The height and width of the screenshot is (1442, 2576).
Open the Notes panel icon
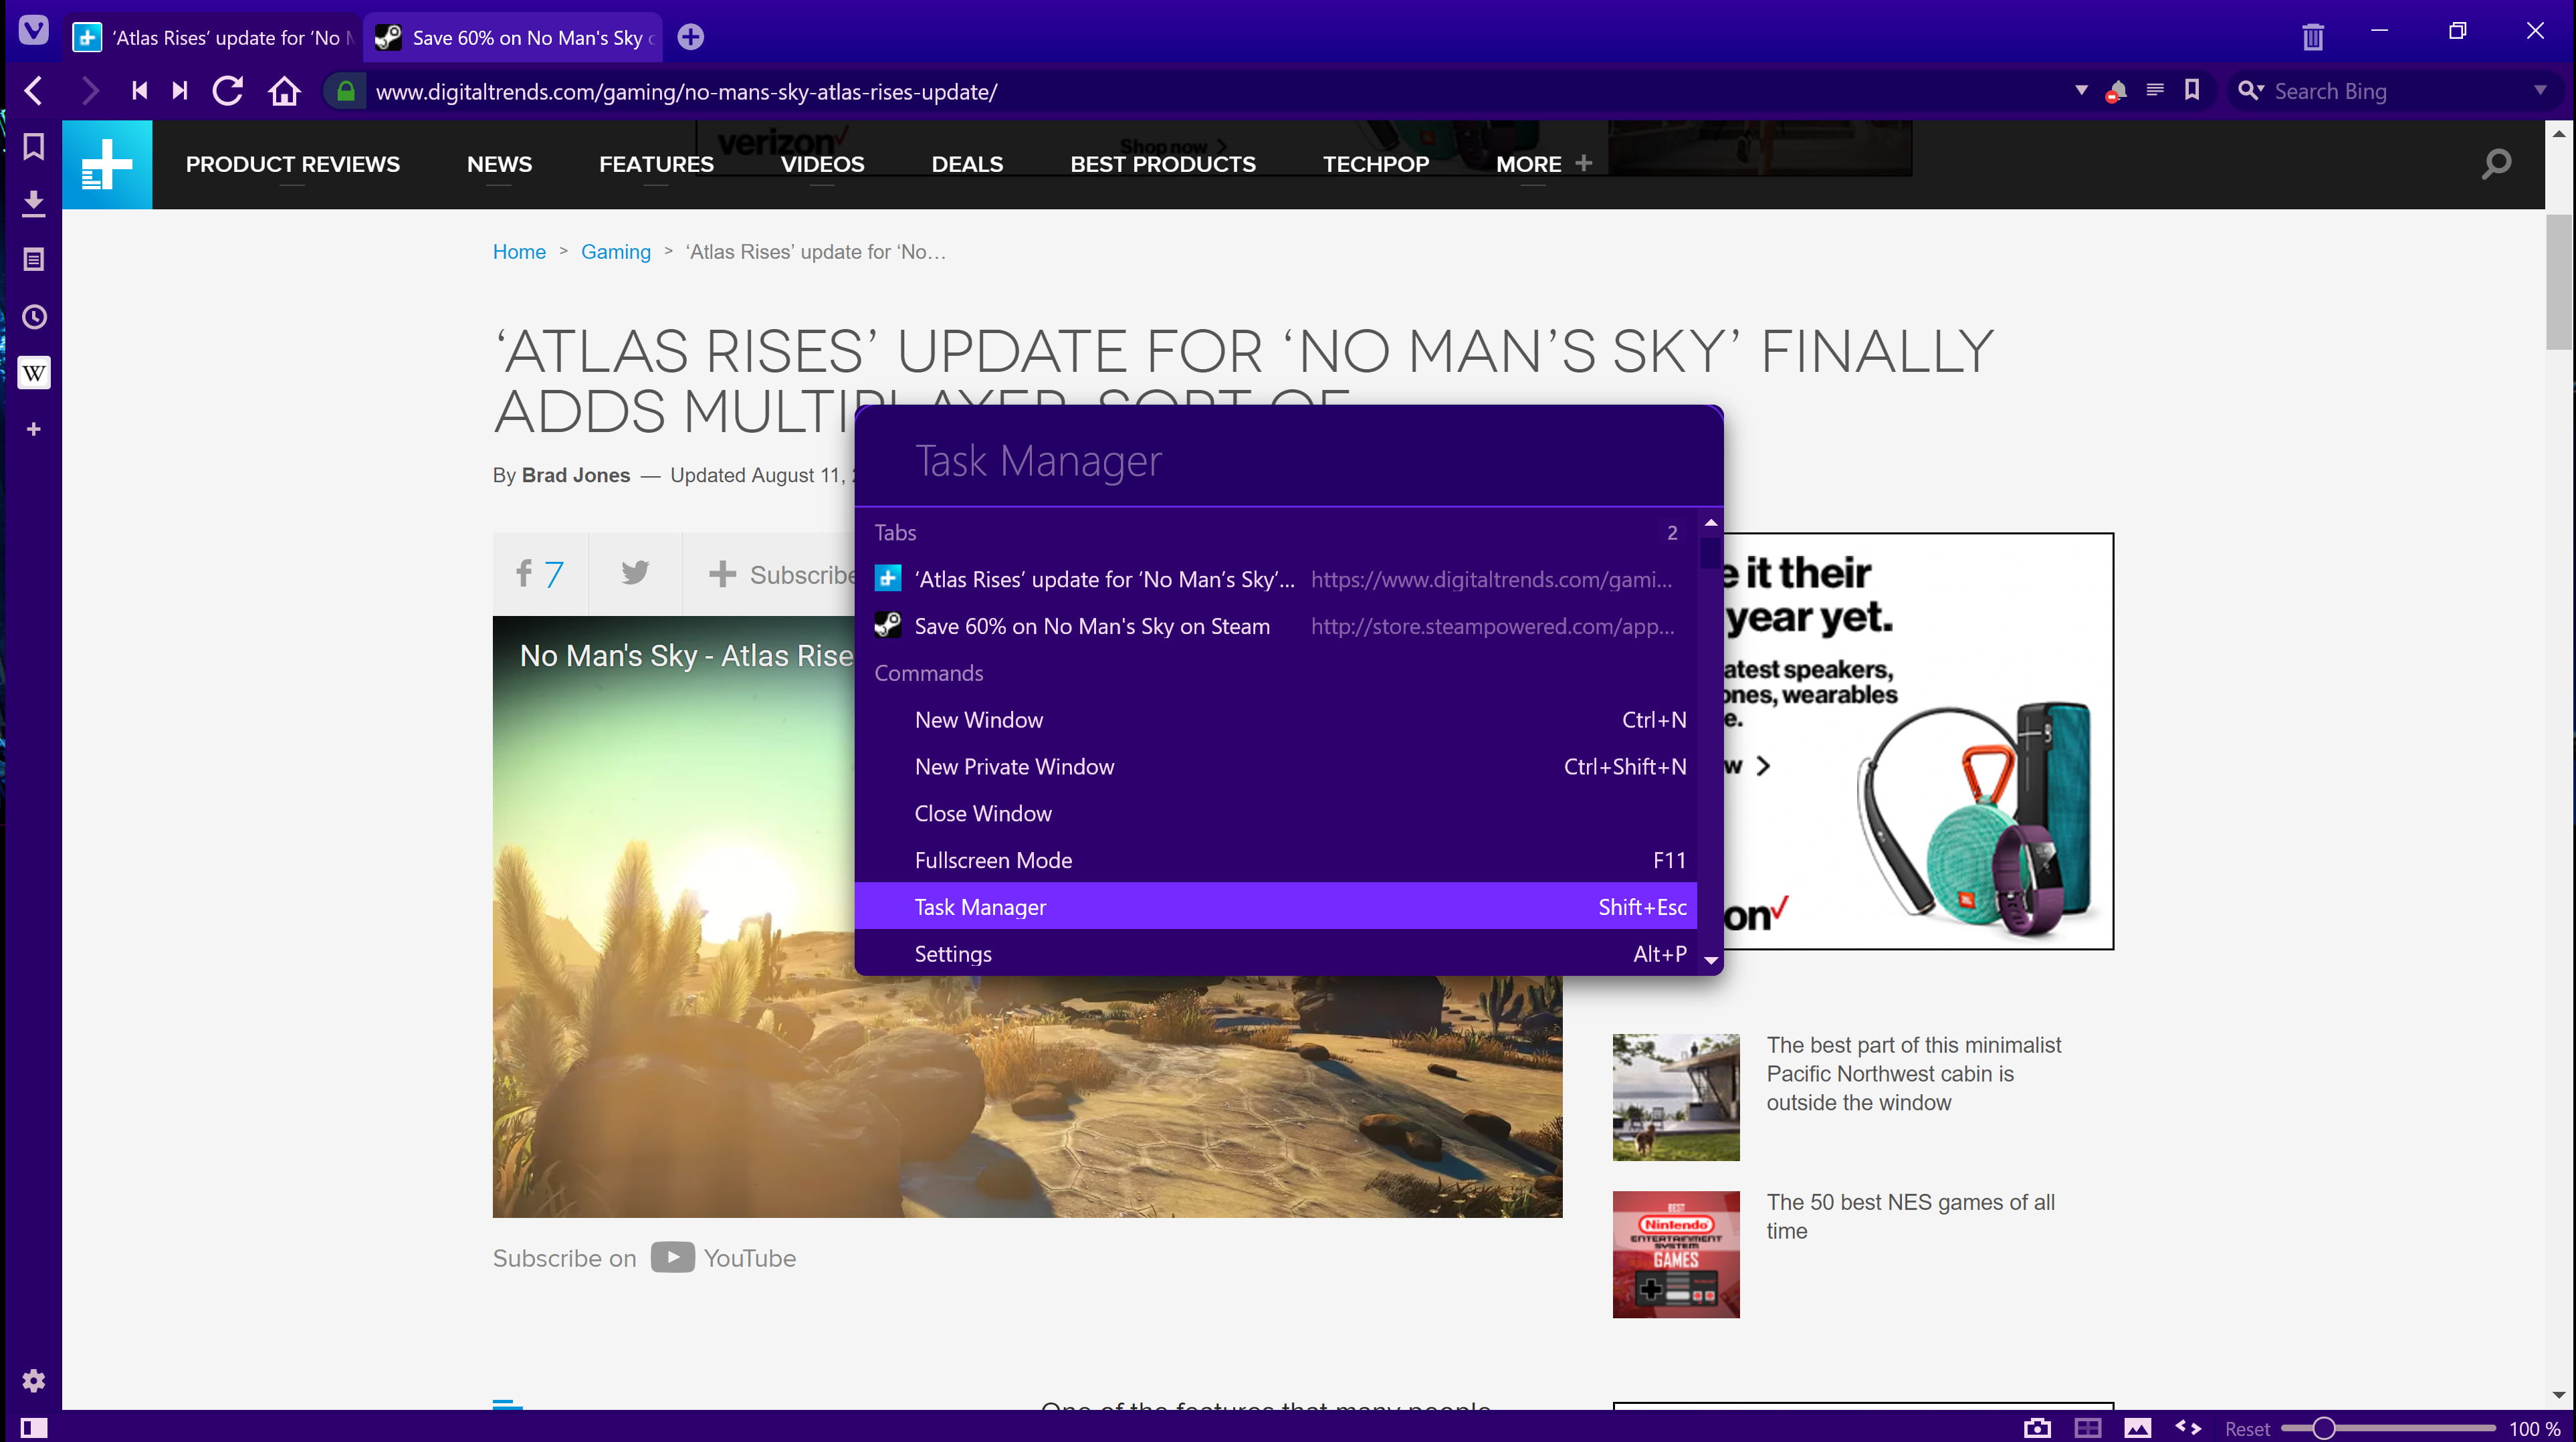pyautogui.click(x=33, y=260)
